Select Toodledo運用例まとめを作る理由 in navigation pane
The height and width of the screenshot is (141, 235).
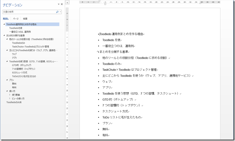(32, 24)
